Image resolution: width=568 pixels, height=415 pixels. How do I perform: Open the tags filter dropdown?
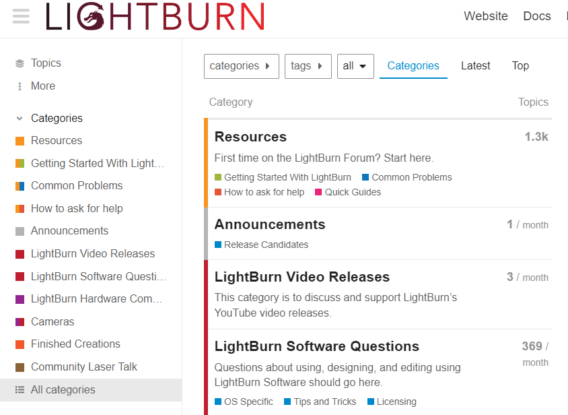308,66
